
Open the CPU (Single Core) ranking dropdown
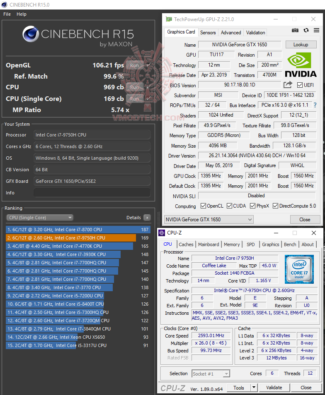40,218
